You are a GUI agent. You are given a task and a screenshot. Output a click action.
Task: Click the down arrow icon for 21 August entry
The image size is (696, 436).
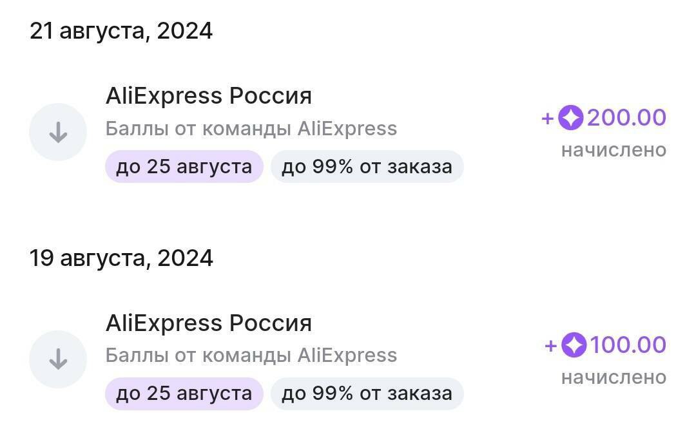[x=58, y=132]
